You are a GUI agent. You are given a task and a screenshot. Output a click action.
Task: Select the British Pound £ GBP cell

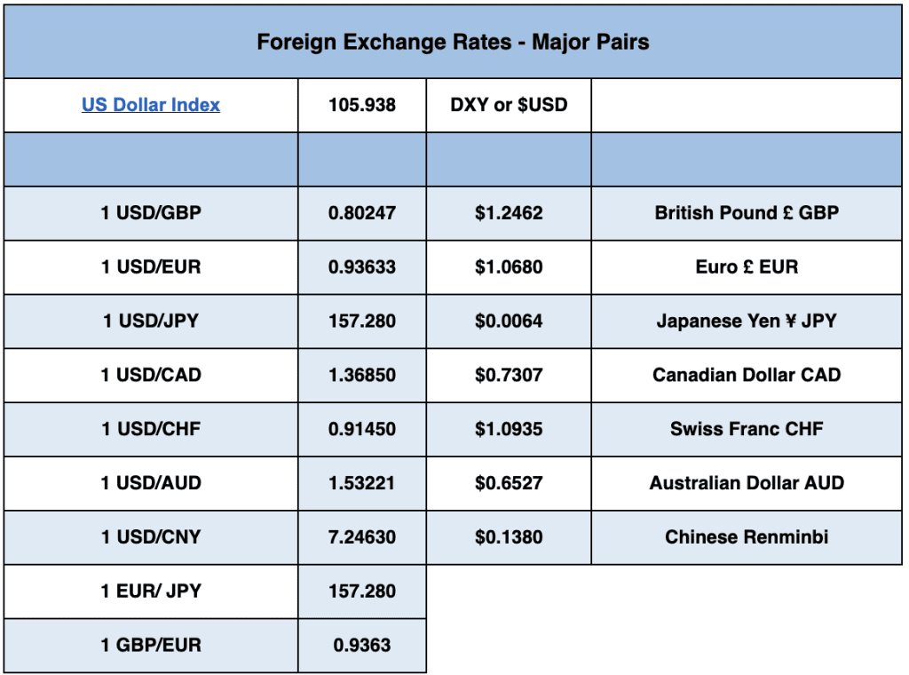tap(747, 213)
